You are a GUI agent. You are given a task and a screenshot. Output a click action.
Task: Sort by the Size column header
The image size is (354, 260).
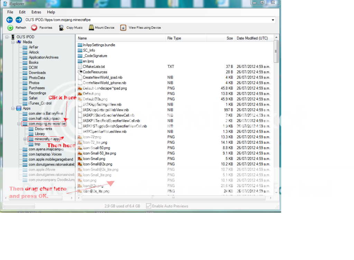click(x=229, y=38)
